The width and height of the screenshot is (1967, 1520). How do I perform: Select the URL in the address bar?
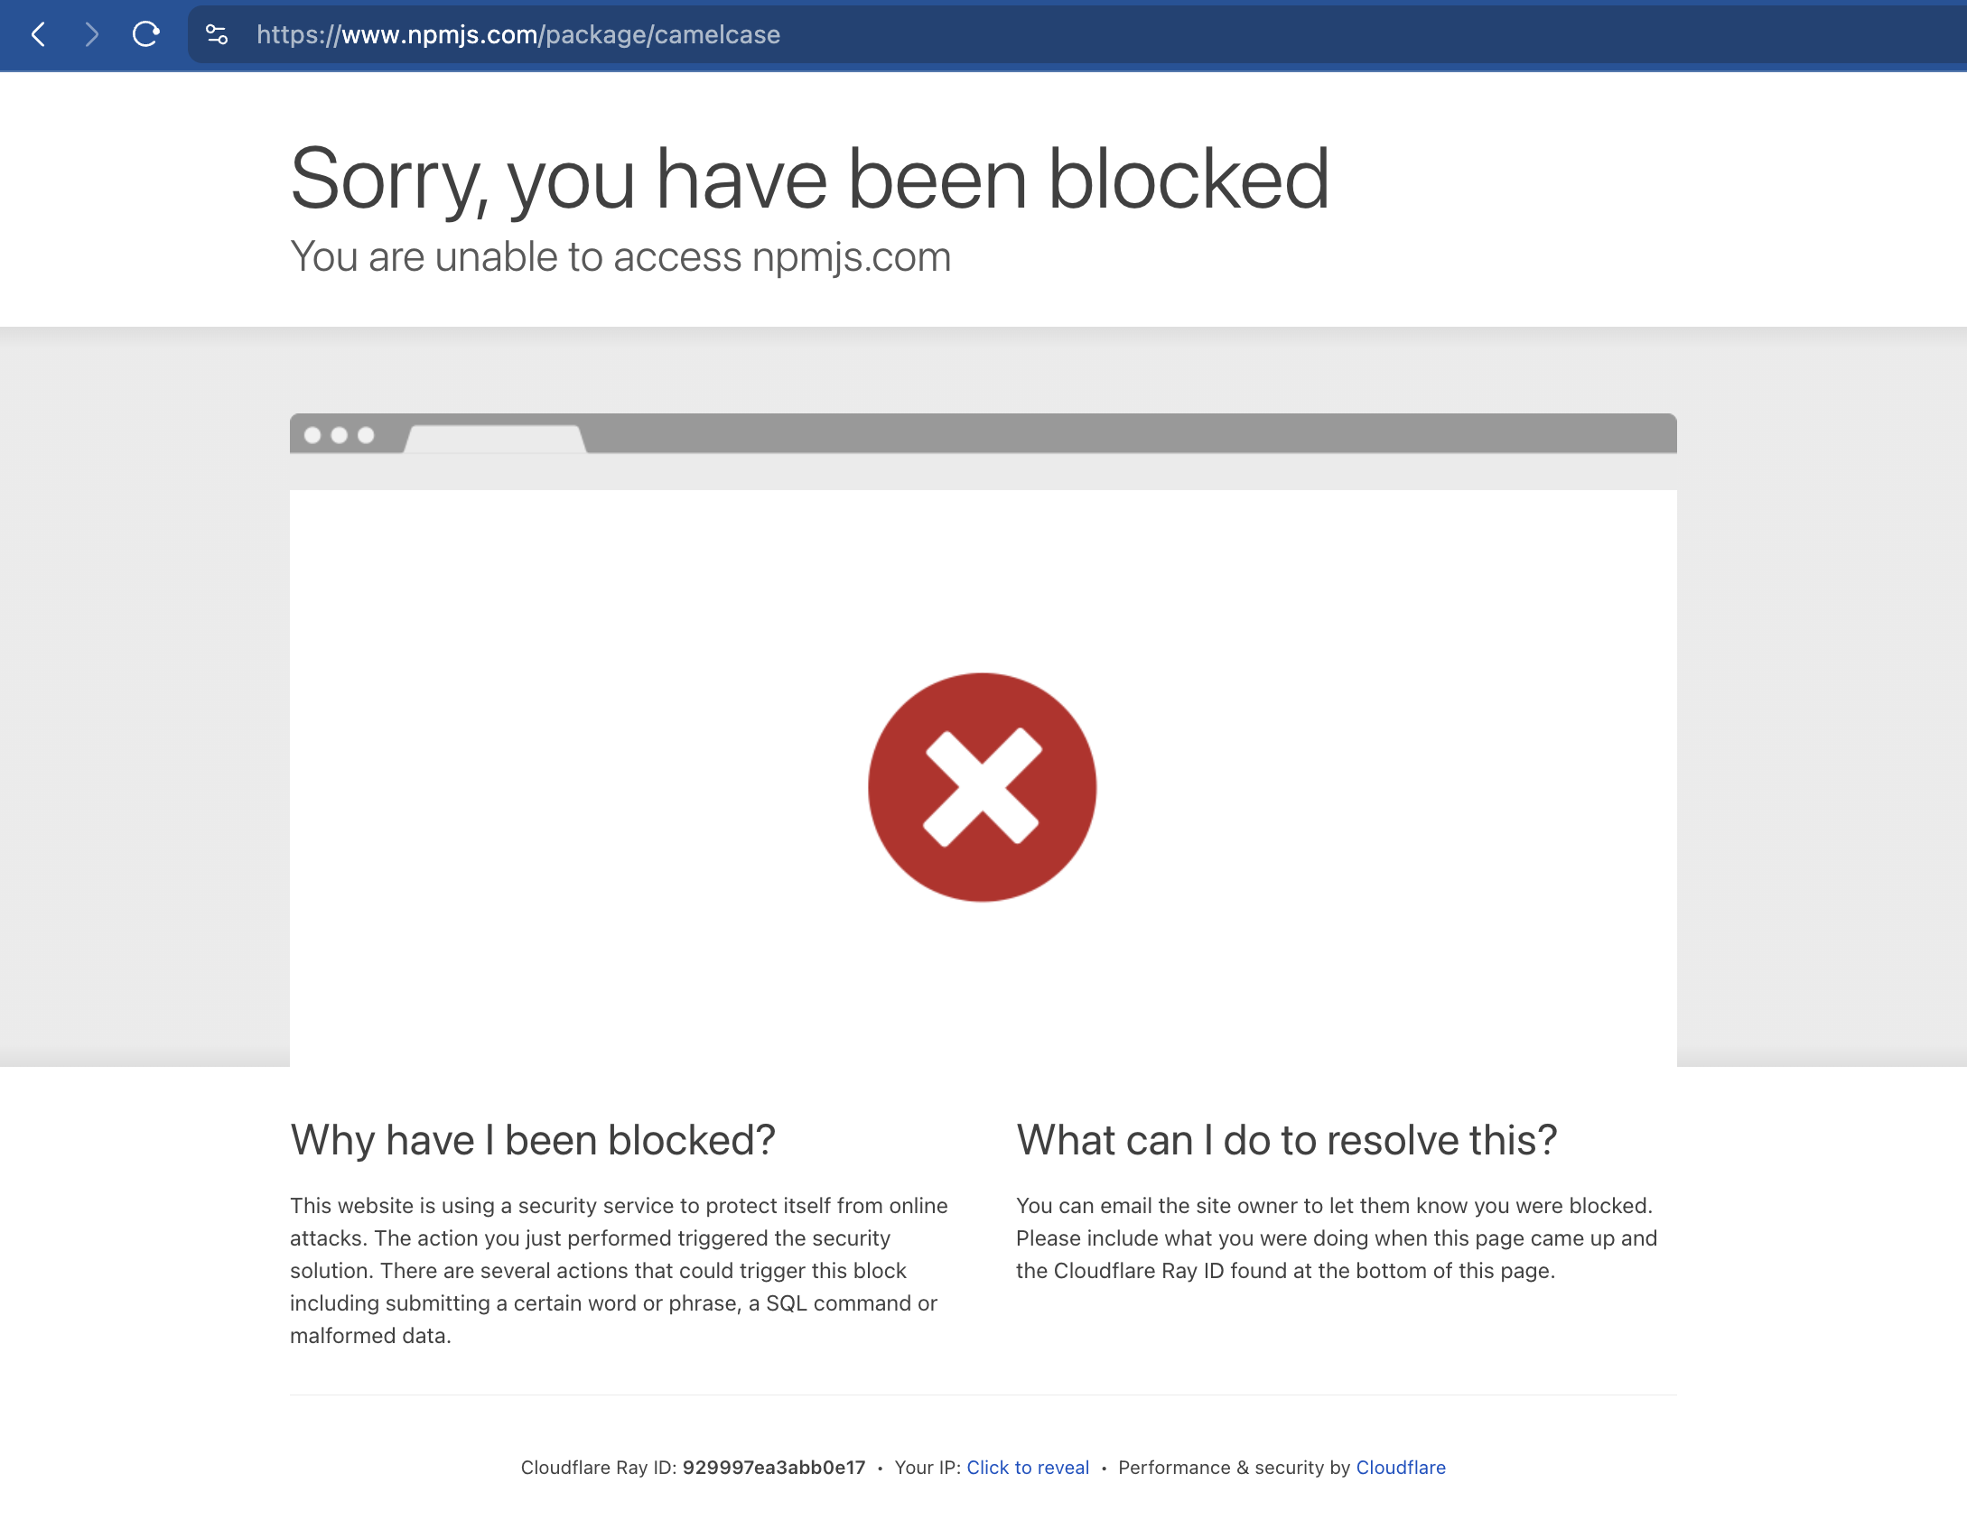(x=517, y=35)
